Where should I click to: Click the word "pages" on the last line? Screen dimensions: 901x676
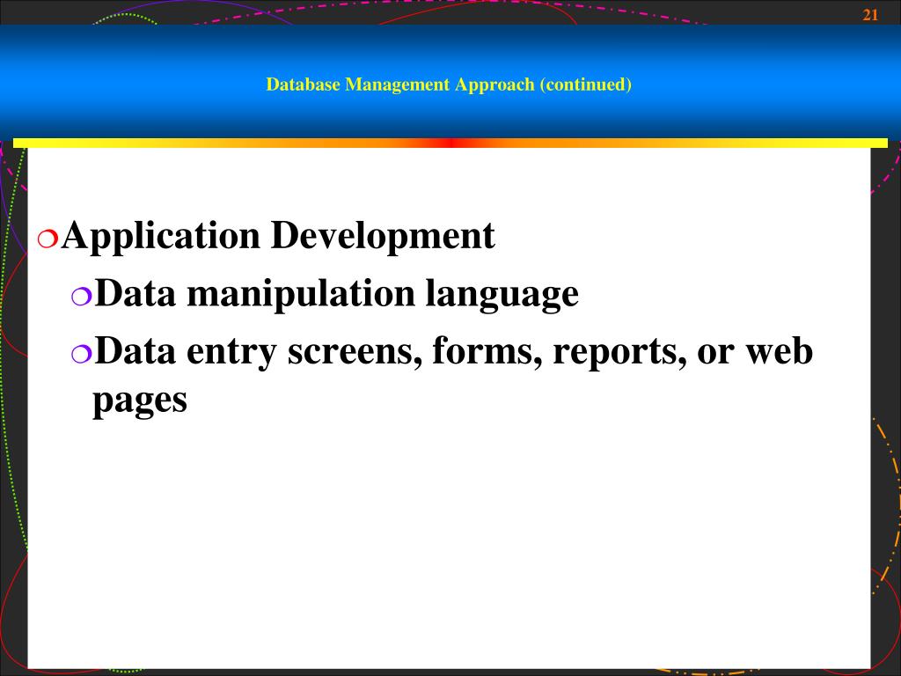click(140, 400)
